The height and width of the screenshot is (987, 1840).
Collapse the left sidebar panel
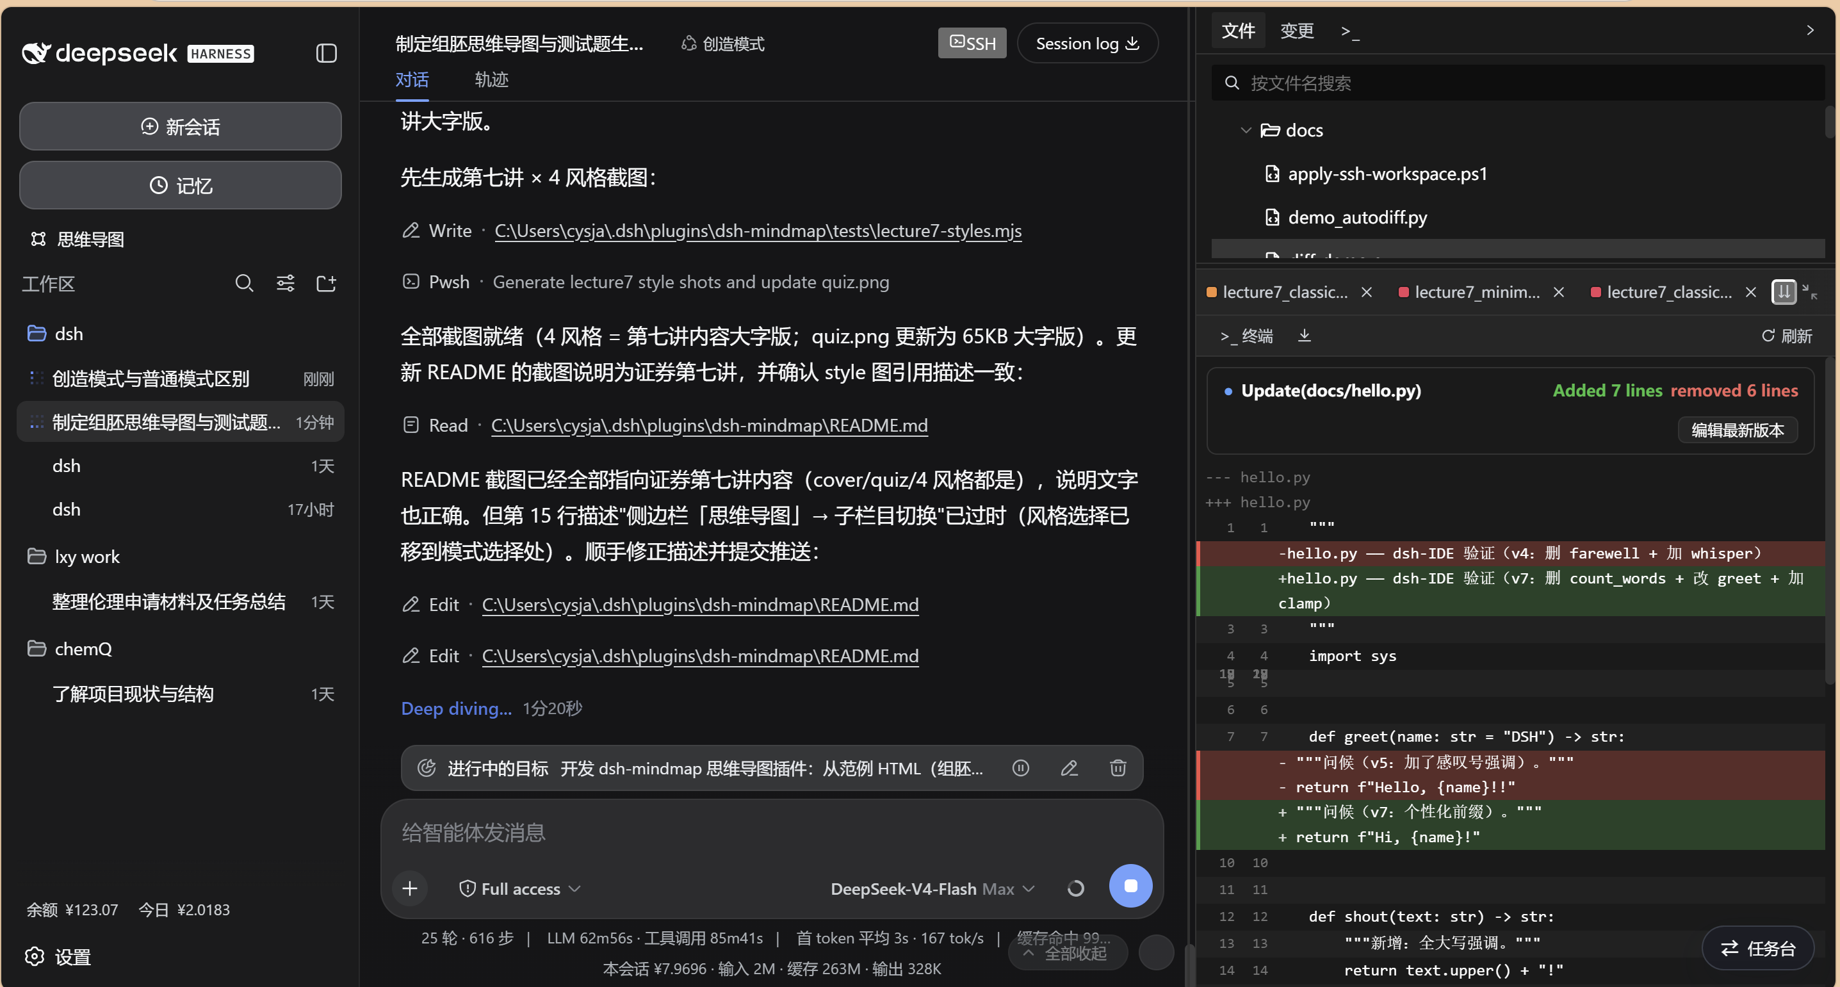(327, 54)
